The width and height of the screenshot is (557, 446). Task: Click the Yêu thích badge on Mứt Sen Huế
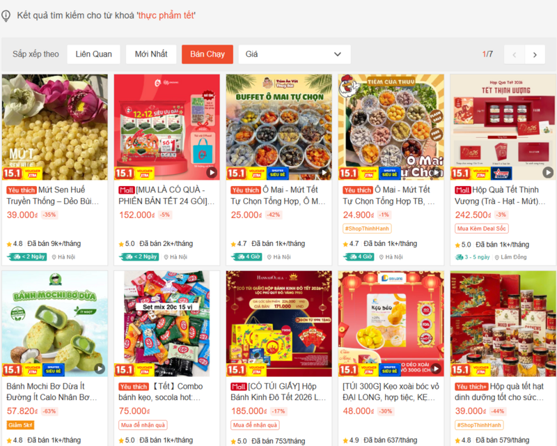[22, 190]
